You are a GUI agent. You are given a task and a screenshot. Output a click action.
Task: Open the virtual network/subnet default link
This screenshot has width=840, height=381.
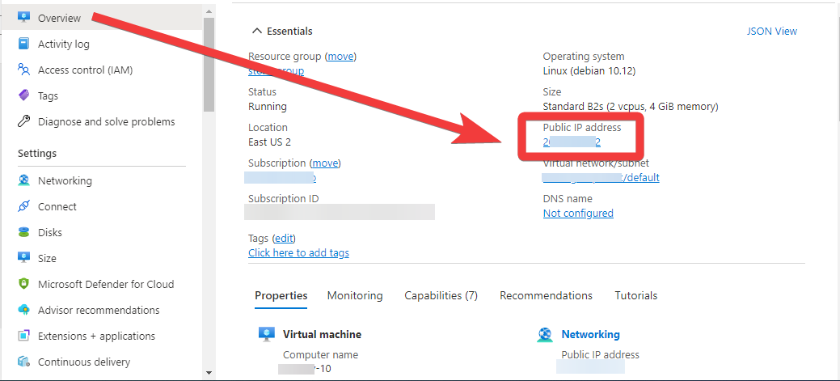[601, 177]
